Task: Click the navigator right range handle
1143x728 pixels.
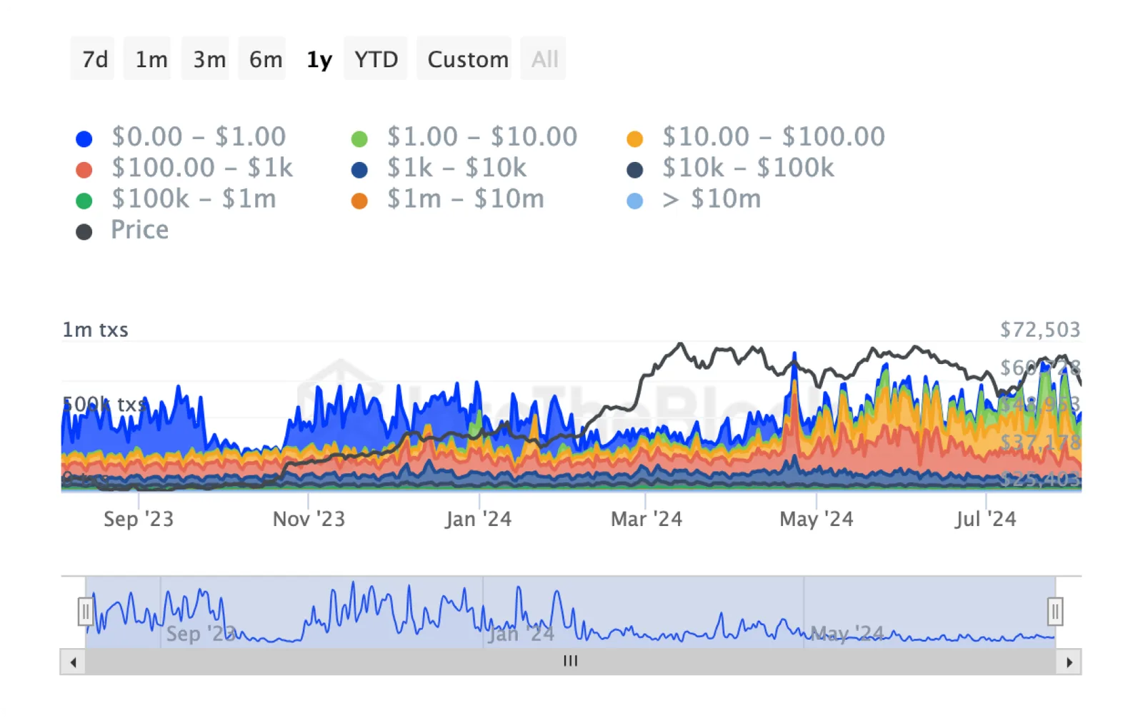Action: coord(1055,612)
